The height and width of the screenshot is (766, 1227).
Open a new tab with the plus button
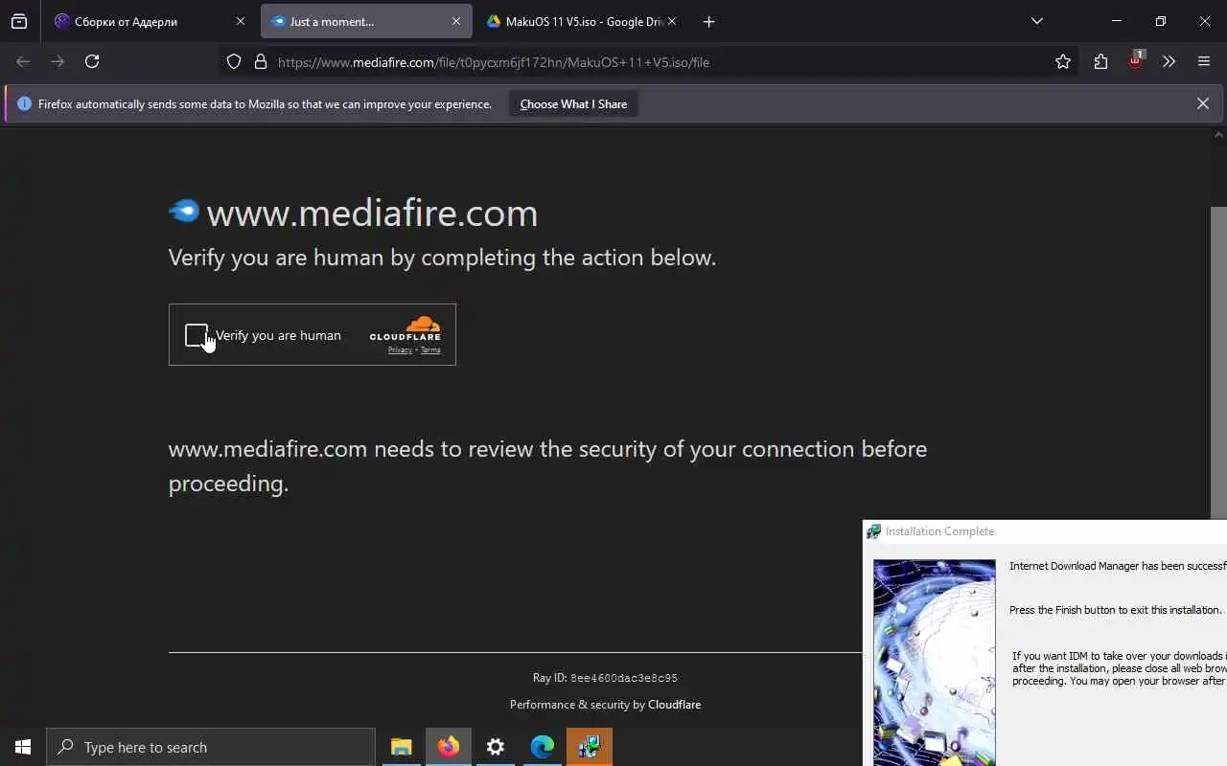point(708,21)
